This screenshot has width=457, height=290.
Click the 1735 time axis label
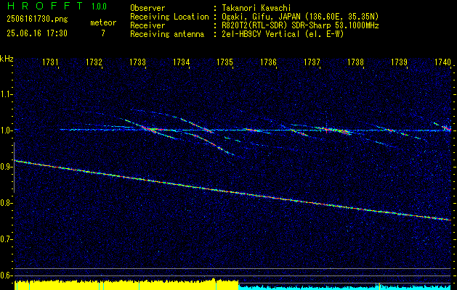tap(225, 62)
